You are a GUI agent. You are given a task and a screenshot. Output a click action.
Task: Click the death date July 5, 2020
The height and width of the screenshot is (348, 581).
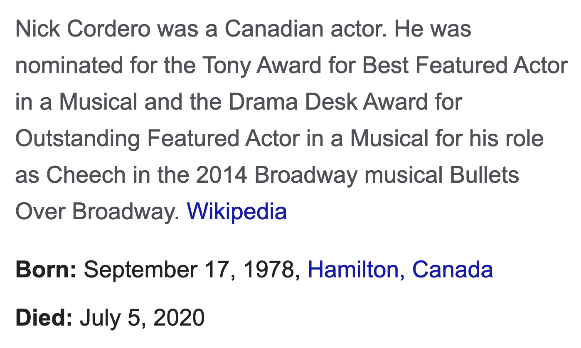(142, 318)
